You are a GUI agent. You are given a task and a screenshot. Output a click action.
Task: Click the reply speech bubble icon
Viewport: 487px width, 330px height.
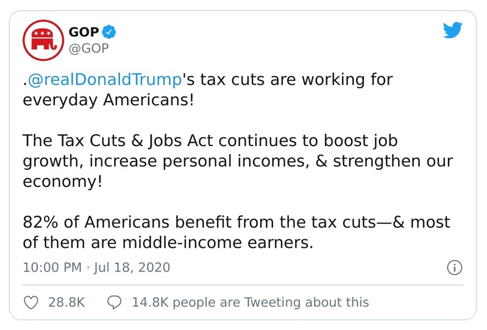113,302
